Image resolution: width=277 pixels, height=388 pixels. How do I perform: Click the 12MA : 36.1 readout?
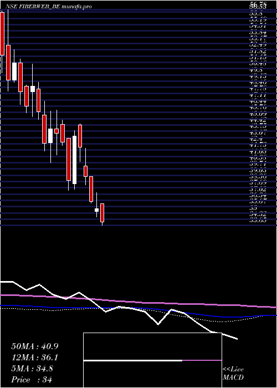coord(34,358)
